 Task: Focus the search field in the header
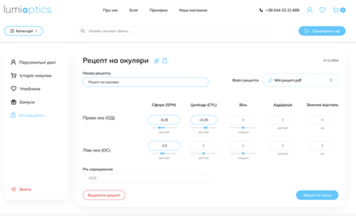(171, 31)
